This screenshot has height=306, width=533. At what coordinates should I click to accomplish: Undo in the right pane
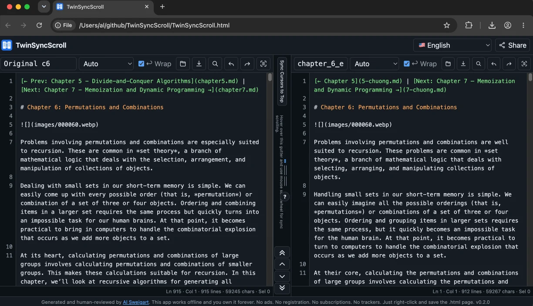[494, 64]
